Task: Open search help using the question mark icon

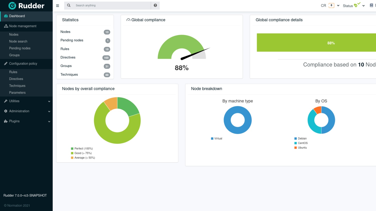Action: click(x=155, y=5)
